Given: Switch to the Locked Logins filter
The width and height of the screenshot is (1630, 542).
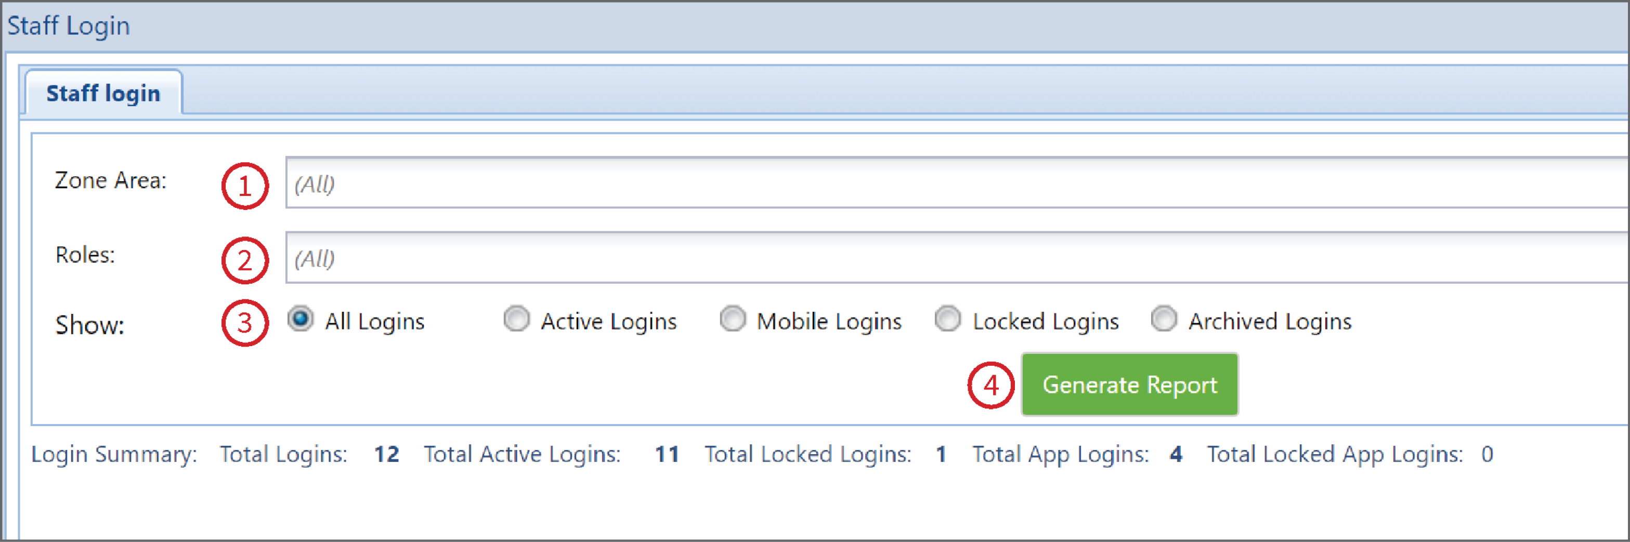Looking at the screenshot, I should pos(948,320).
